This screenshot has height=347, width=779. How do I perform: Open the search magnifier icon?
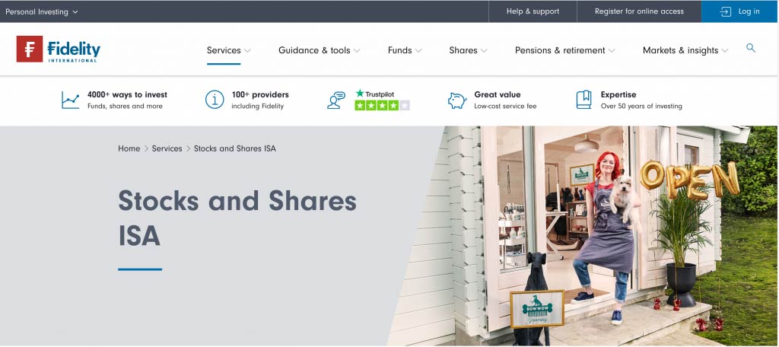pos(751,48)
